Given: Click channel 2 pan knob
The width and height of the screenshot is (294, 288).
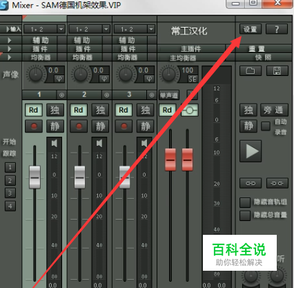Looking at the screenshot, I should click(x=80, y=75).
